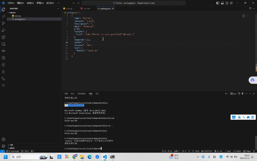Click the remote window indicator in status bar
Viewport: 257px width, 161px height.
[2, 151]
